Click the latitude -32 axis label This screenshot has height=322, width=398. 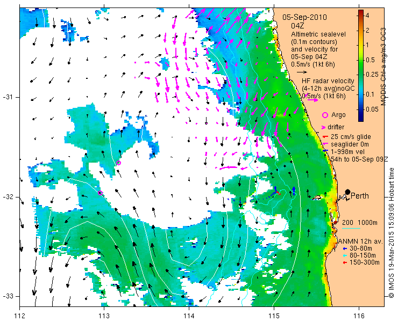coord(8,197)
